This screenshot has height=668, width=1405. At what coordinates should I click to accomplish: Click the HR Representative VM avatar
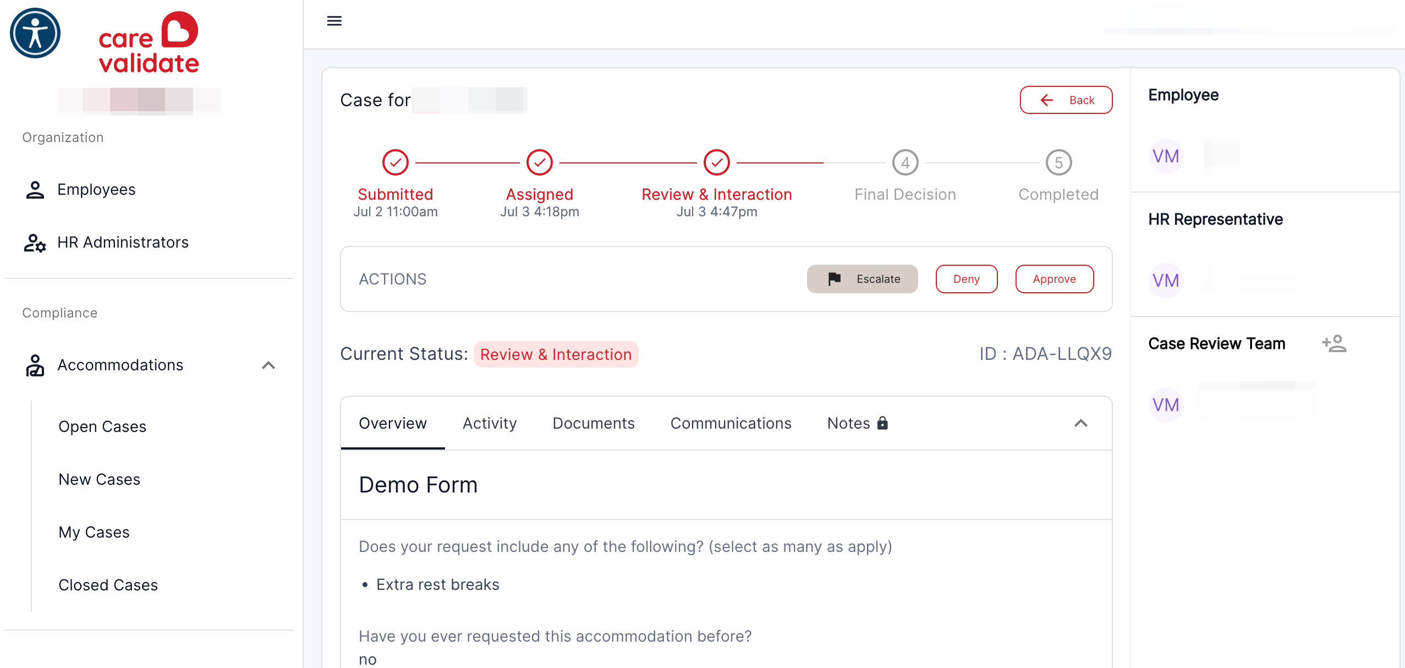1166,281
